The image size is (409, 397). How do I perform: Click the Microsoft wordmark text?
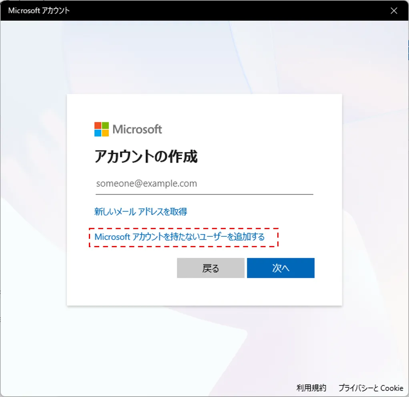(137, 129)
